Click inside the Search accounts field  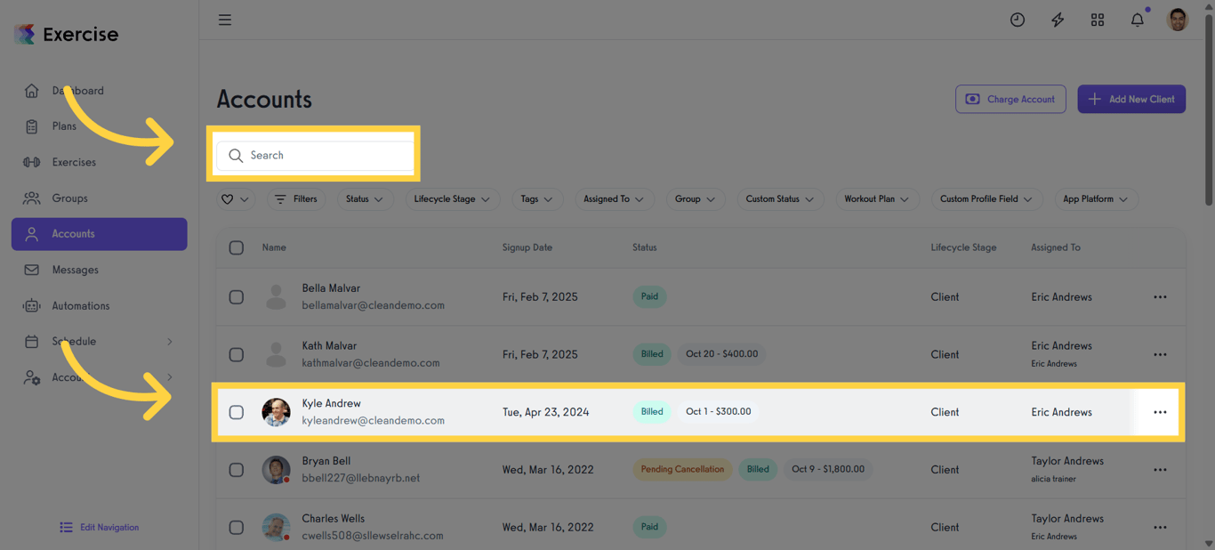tap(314, 155)
